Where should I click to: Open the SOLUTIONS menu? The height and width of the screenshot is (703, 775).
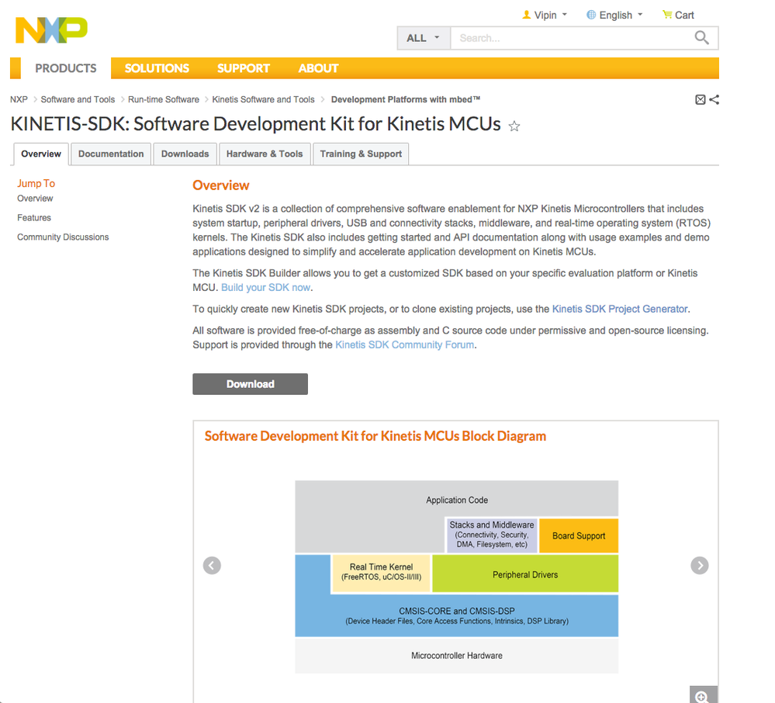[157, 68]
